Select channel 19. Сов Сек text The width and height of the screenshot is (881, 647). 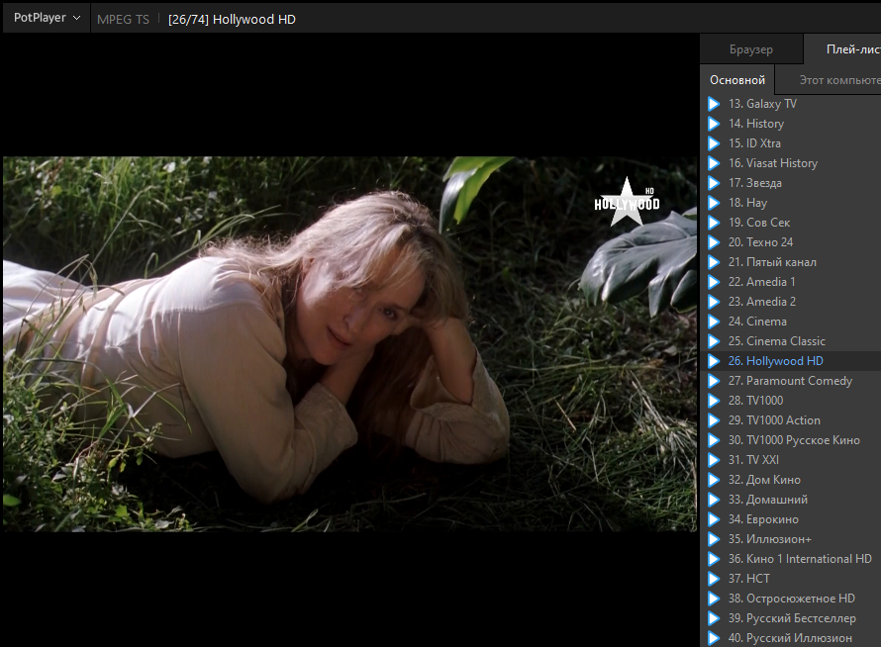(759, 223)
